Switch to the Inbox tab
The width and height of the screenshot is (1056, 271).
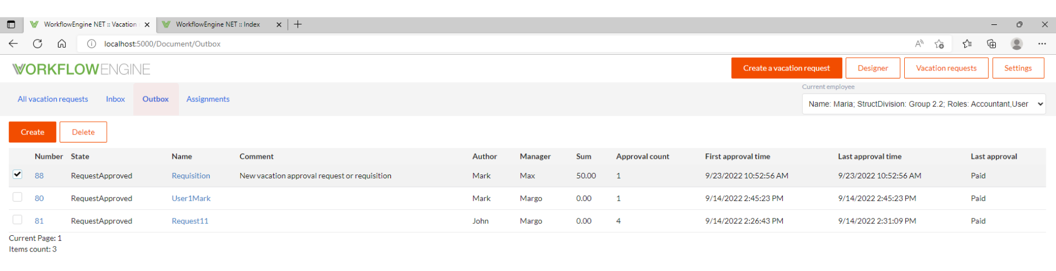[x=115, y=99]
